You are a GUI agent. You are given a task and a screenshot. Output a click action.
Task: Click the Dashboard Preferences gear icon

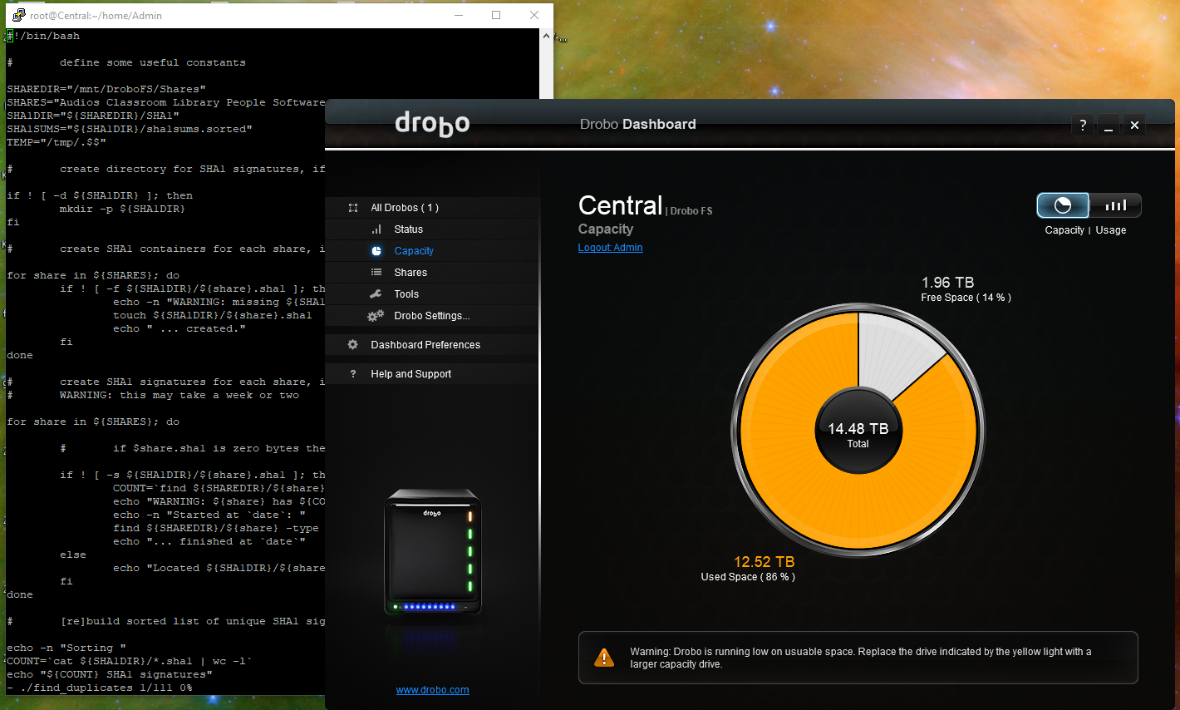point(352,345)
